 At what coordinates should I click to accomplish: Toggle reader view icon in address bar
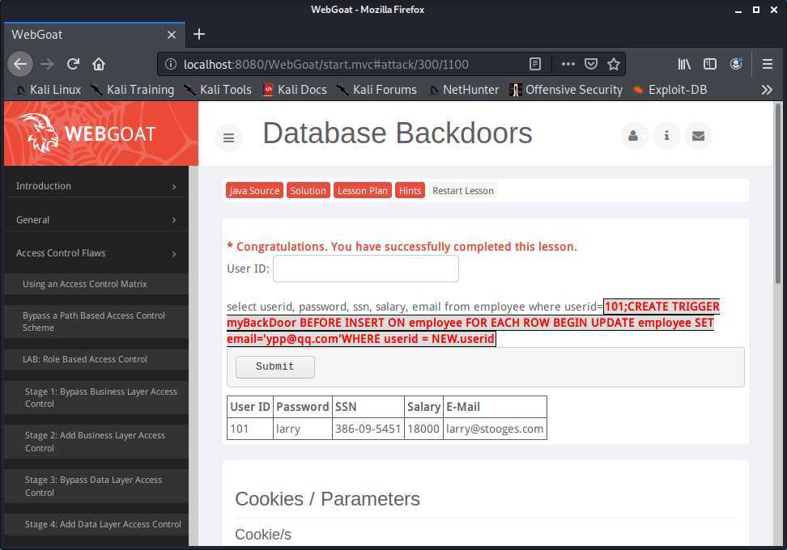[535, 64]
